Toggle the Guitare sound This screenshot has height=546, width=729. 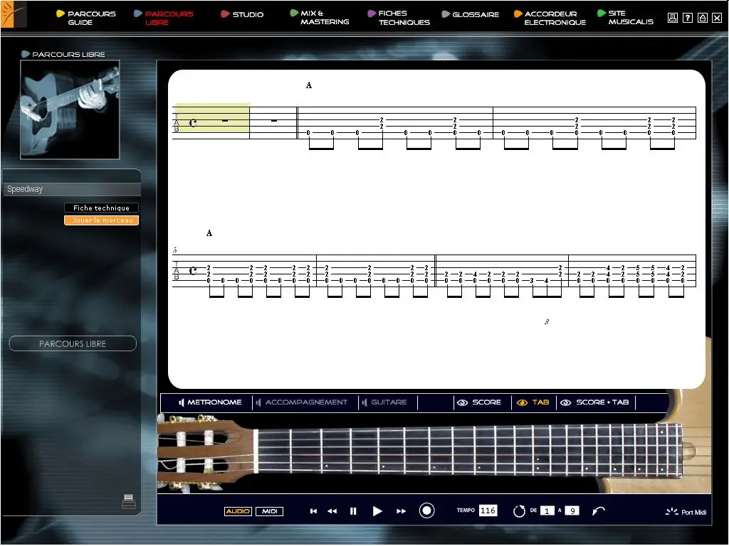(384, 402)
